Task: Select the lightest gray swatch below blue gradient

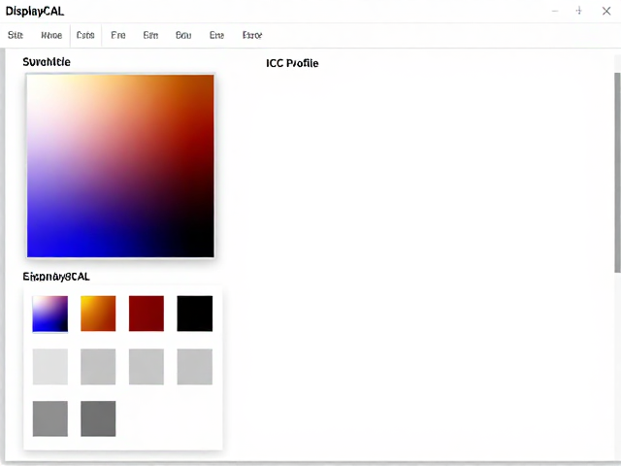Action: [49, 367]
